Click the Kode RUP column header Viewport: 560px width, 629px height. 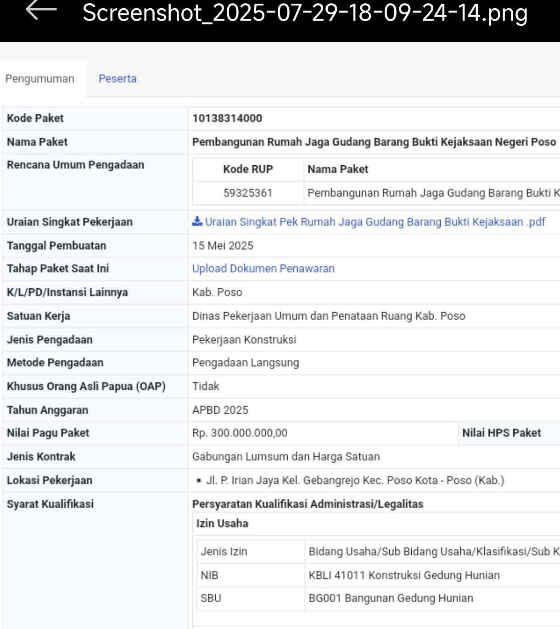248,169
